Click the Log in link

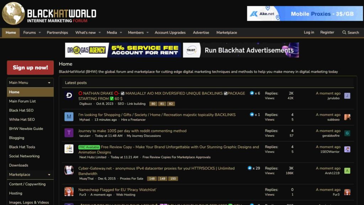click(x=309, y=32)
